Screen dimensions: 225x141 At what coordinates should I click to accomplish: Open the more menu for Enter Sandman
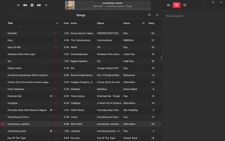point(56,89)
